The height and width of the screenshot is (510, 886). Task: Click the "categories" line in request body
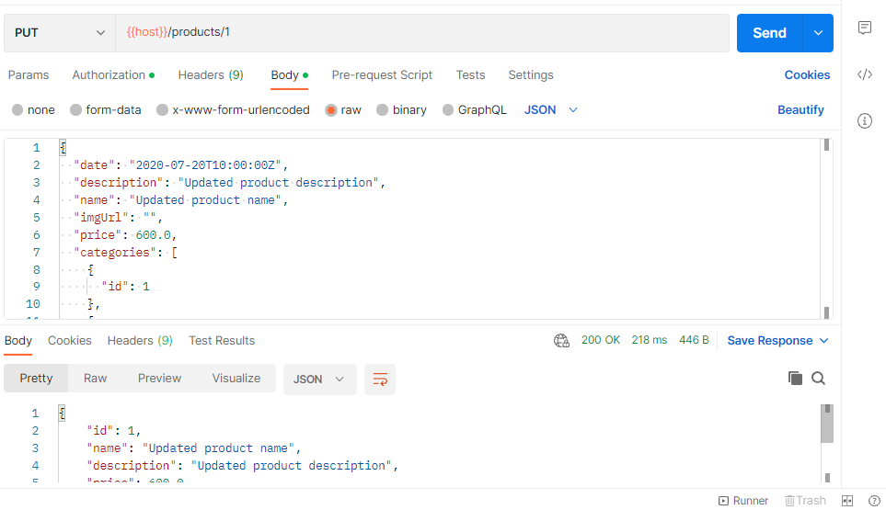[x=125, y=252]
